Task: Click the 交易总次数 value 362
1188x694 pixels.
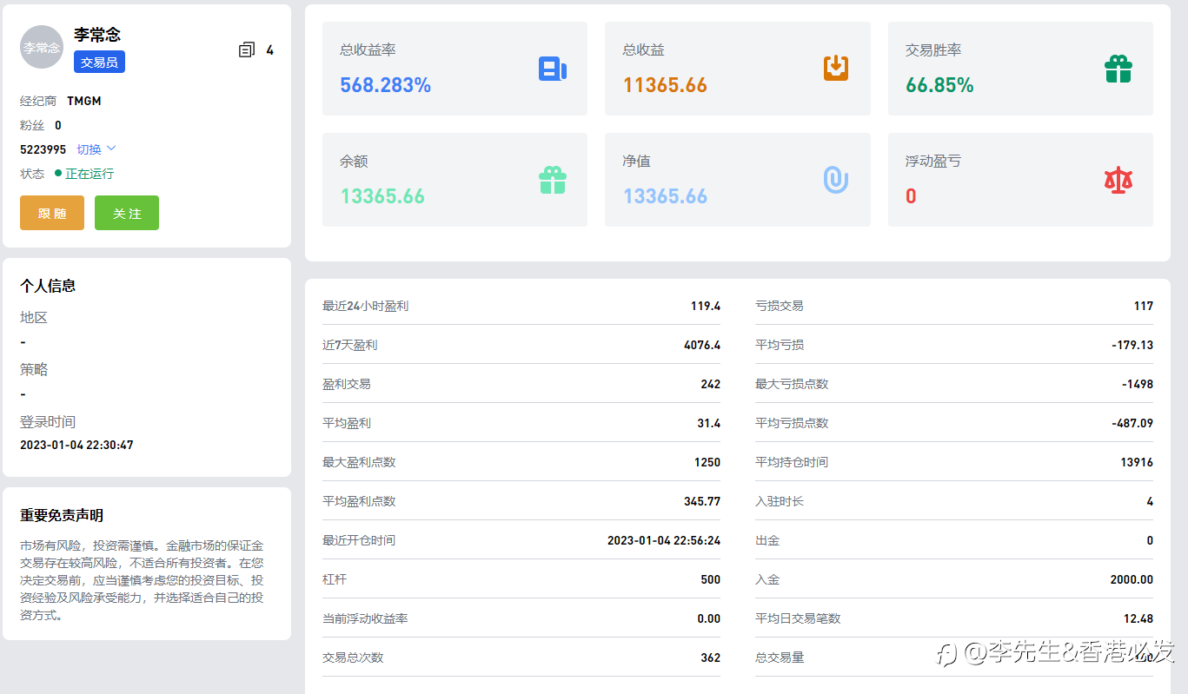Action: tap(711, 658)
